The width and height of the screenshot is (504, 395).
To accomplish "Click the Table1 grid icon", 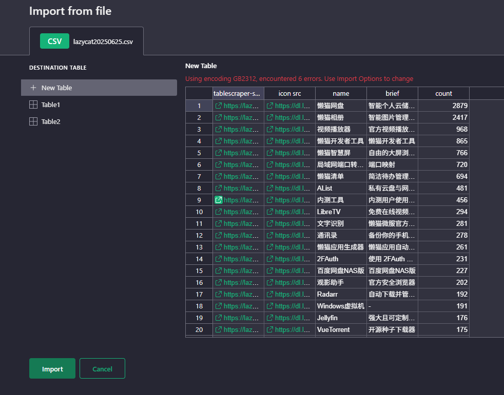I will pos(33,105).
